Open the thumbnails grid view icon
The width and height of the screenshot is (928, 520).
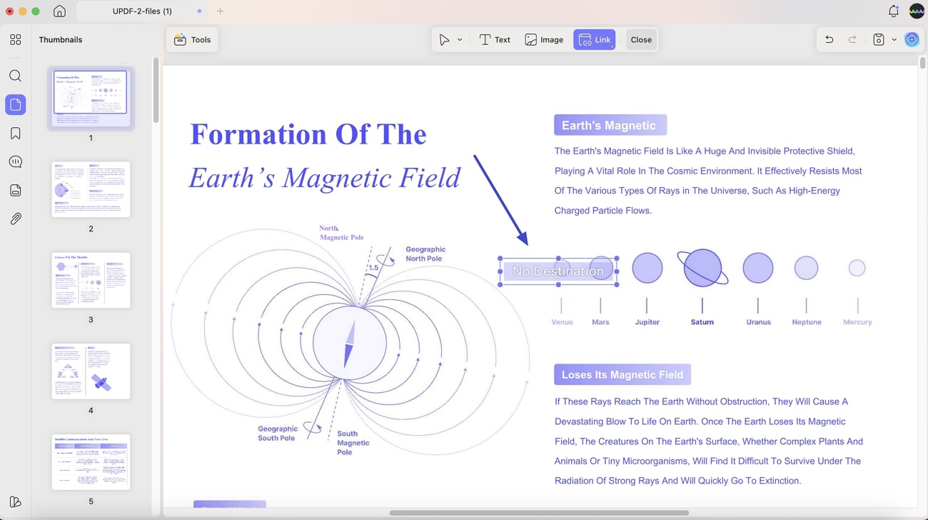[x=16, y=40]
